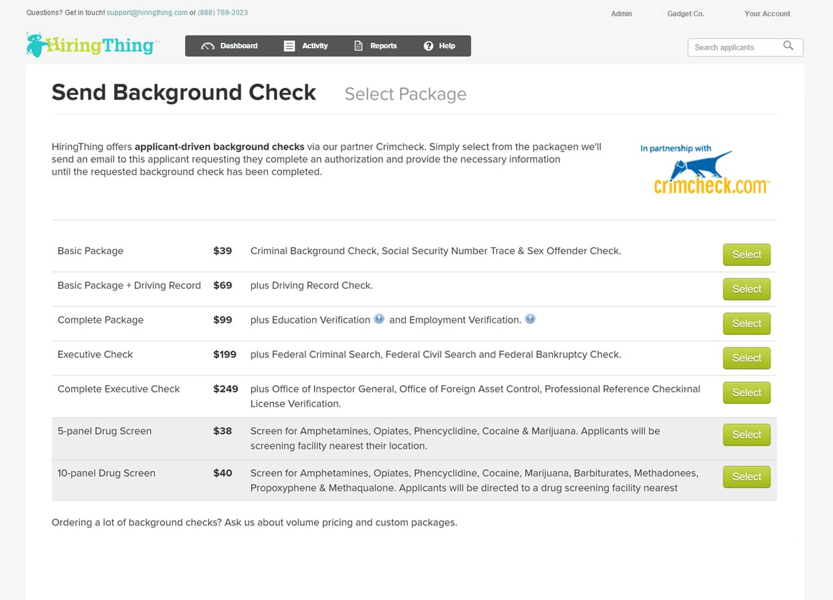Click the $199 price

[225, 355]
